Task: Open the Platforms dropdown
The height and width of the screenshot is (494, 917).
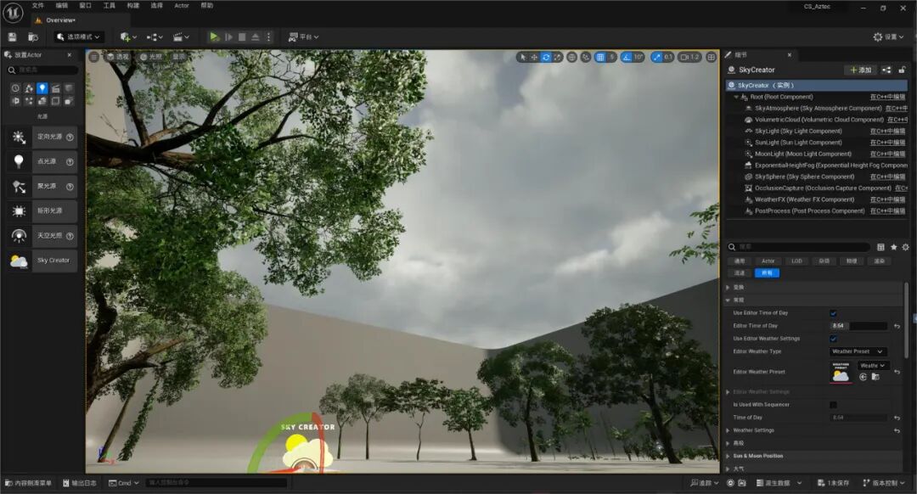Action: (x=303, y=36)
